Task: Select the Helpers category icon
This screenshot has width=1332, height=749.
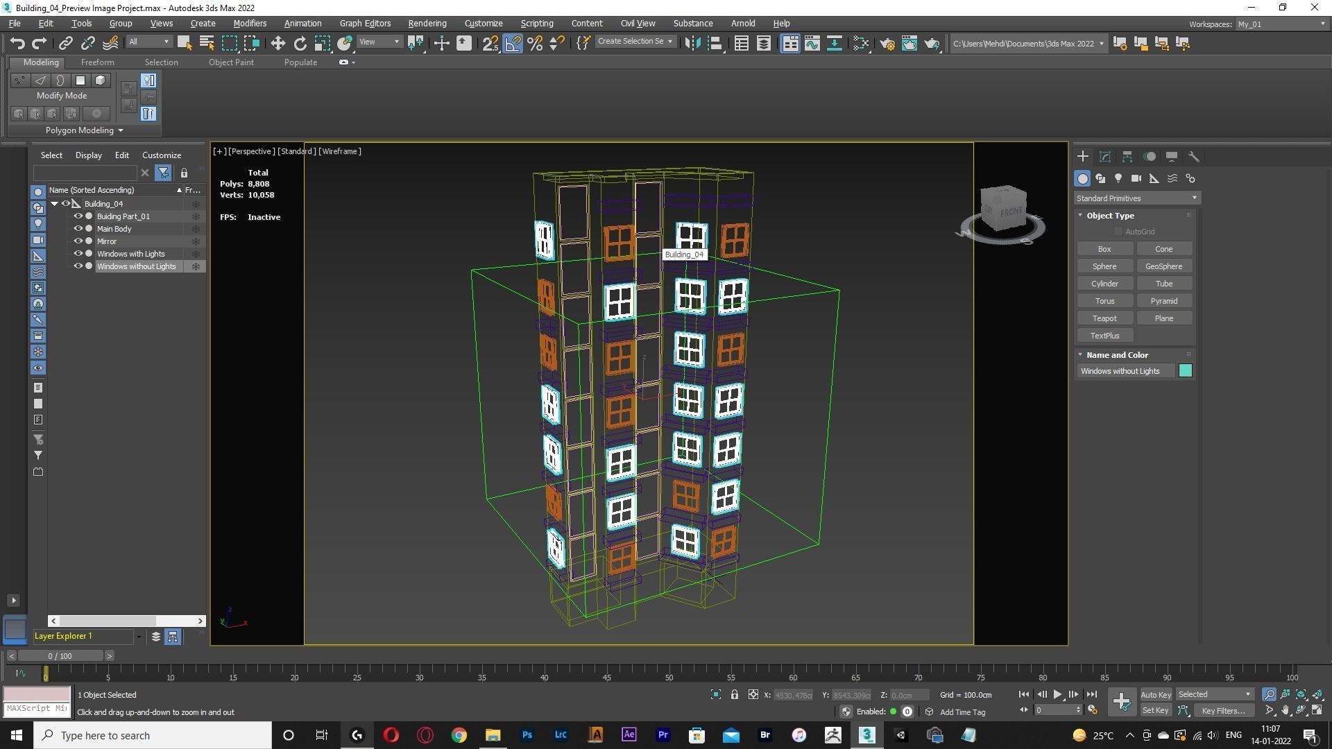Action: tap(1154, 178)
